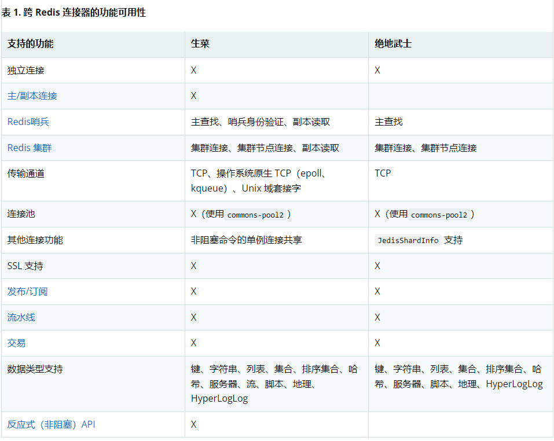Click the 交易 link

click(16, 343)
